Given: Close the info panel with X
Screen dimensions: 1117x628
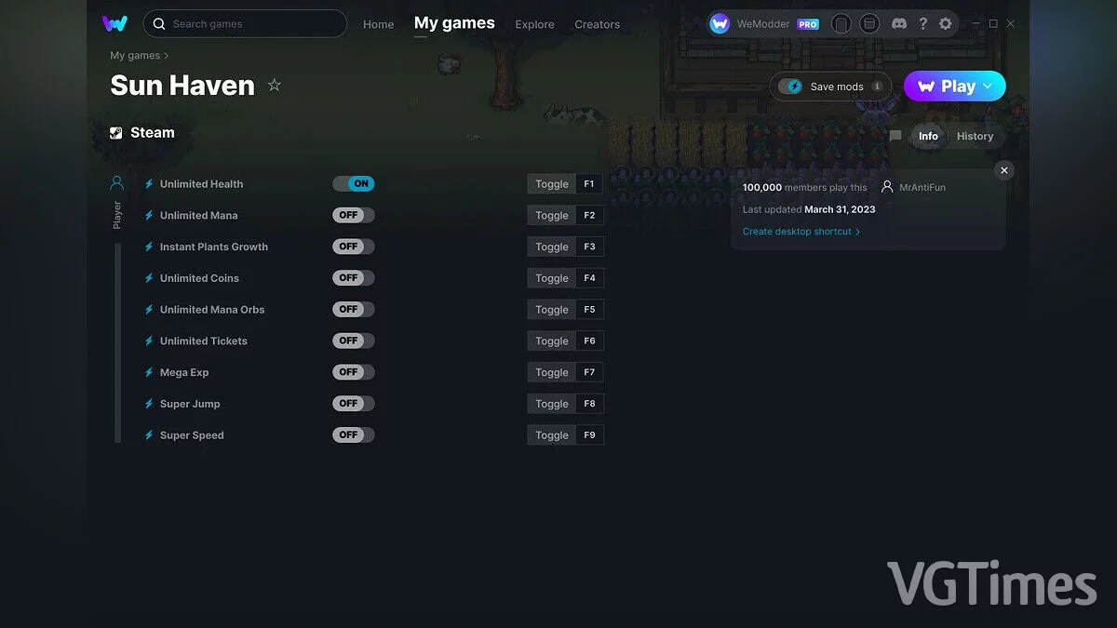Looking at the screenshot, I should click(1003, 170).
